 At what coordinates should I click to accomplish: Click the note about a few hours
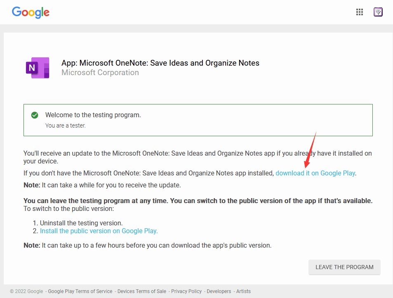[147, 245]
